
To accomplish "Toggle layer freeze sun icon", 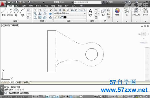I will point(59,17).
